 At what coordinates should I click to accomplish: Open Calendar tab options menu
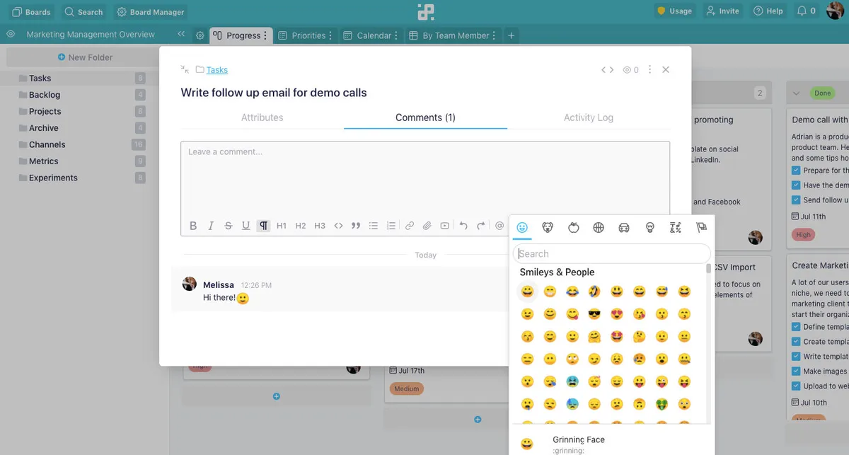coord(397,35)
